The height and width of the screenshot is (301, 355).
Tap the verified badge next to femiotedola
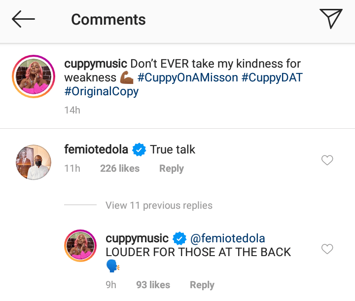tap(140, 150)
